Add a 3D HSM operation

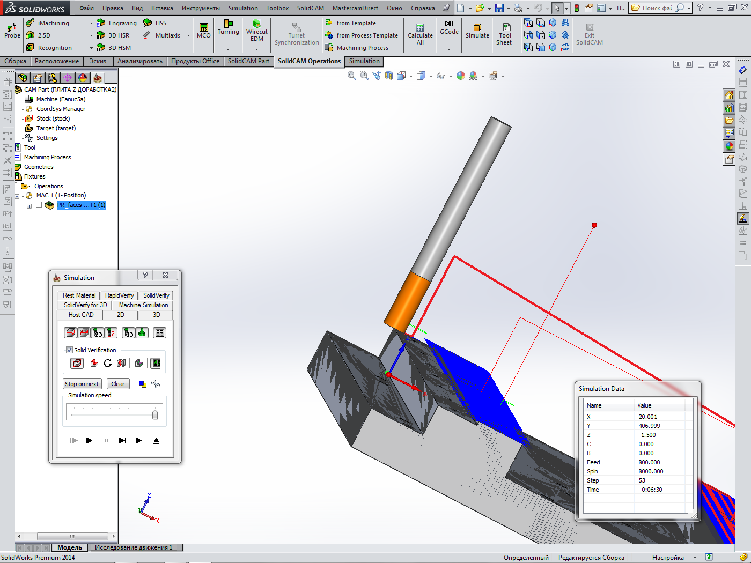coord(114,48)
